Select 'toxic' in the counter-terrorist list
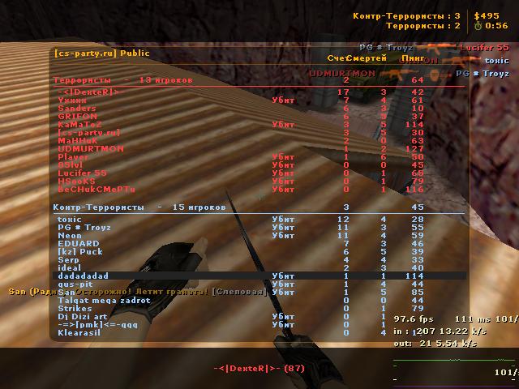519x389 pixels. click(x=259, y=220)
